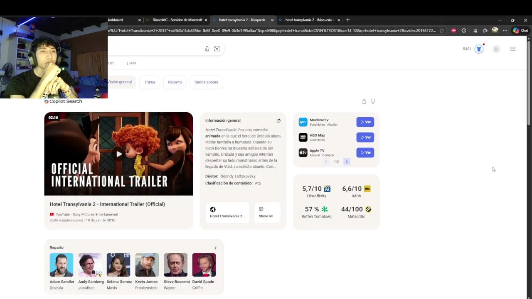The image size is (532, 299).
Task: Close the Dashboard tab
Action: [140, 20]
